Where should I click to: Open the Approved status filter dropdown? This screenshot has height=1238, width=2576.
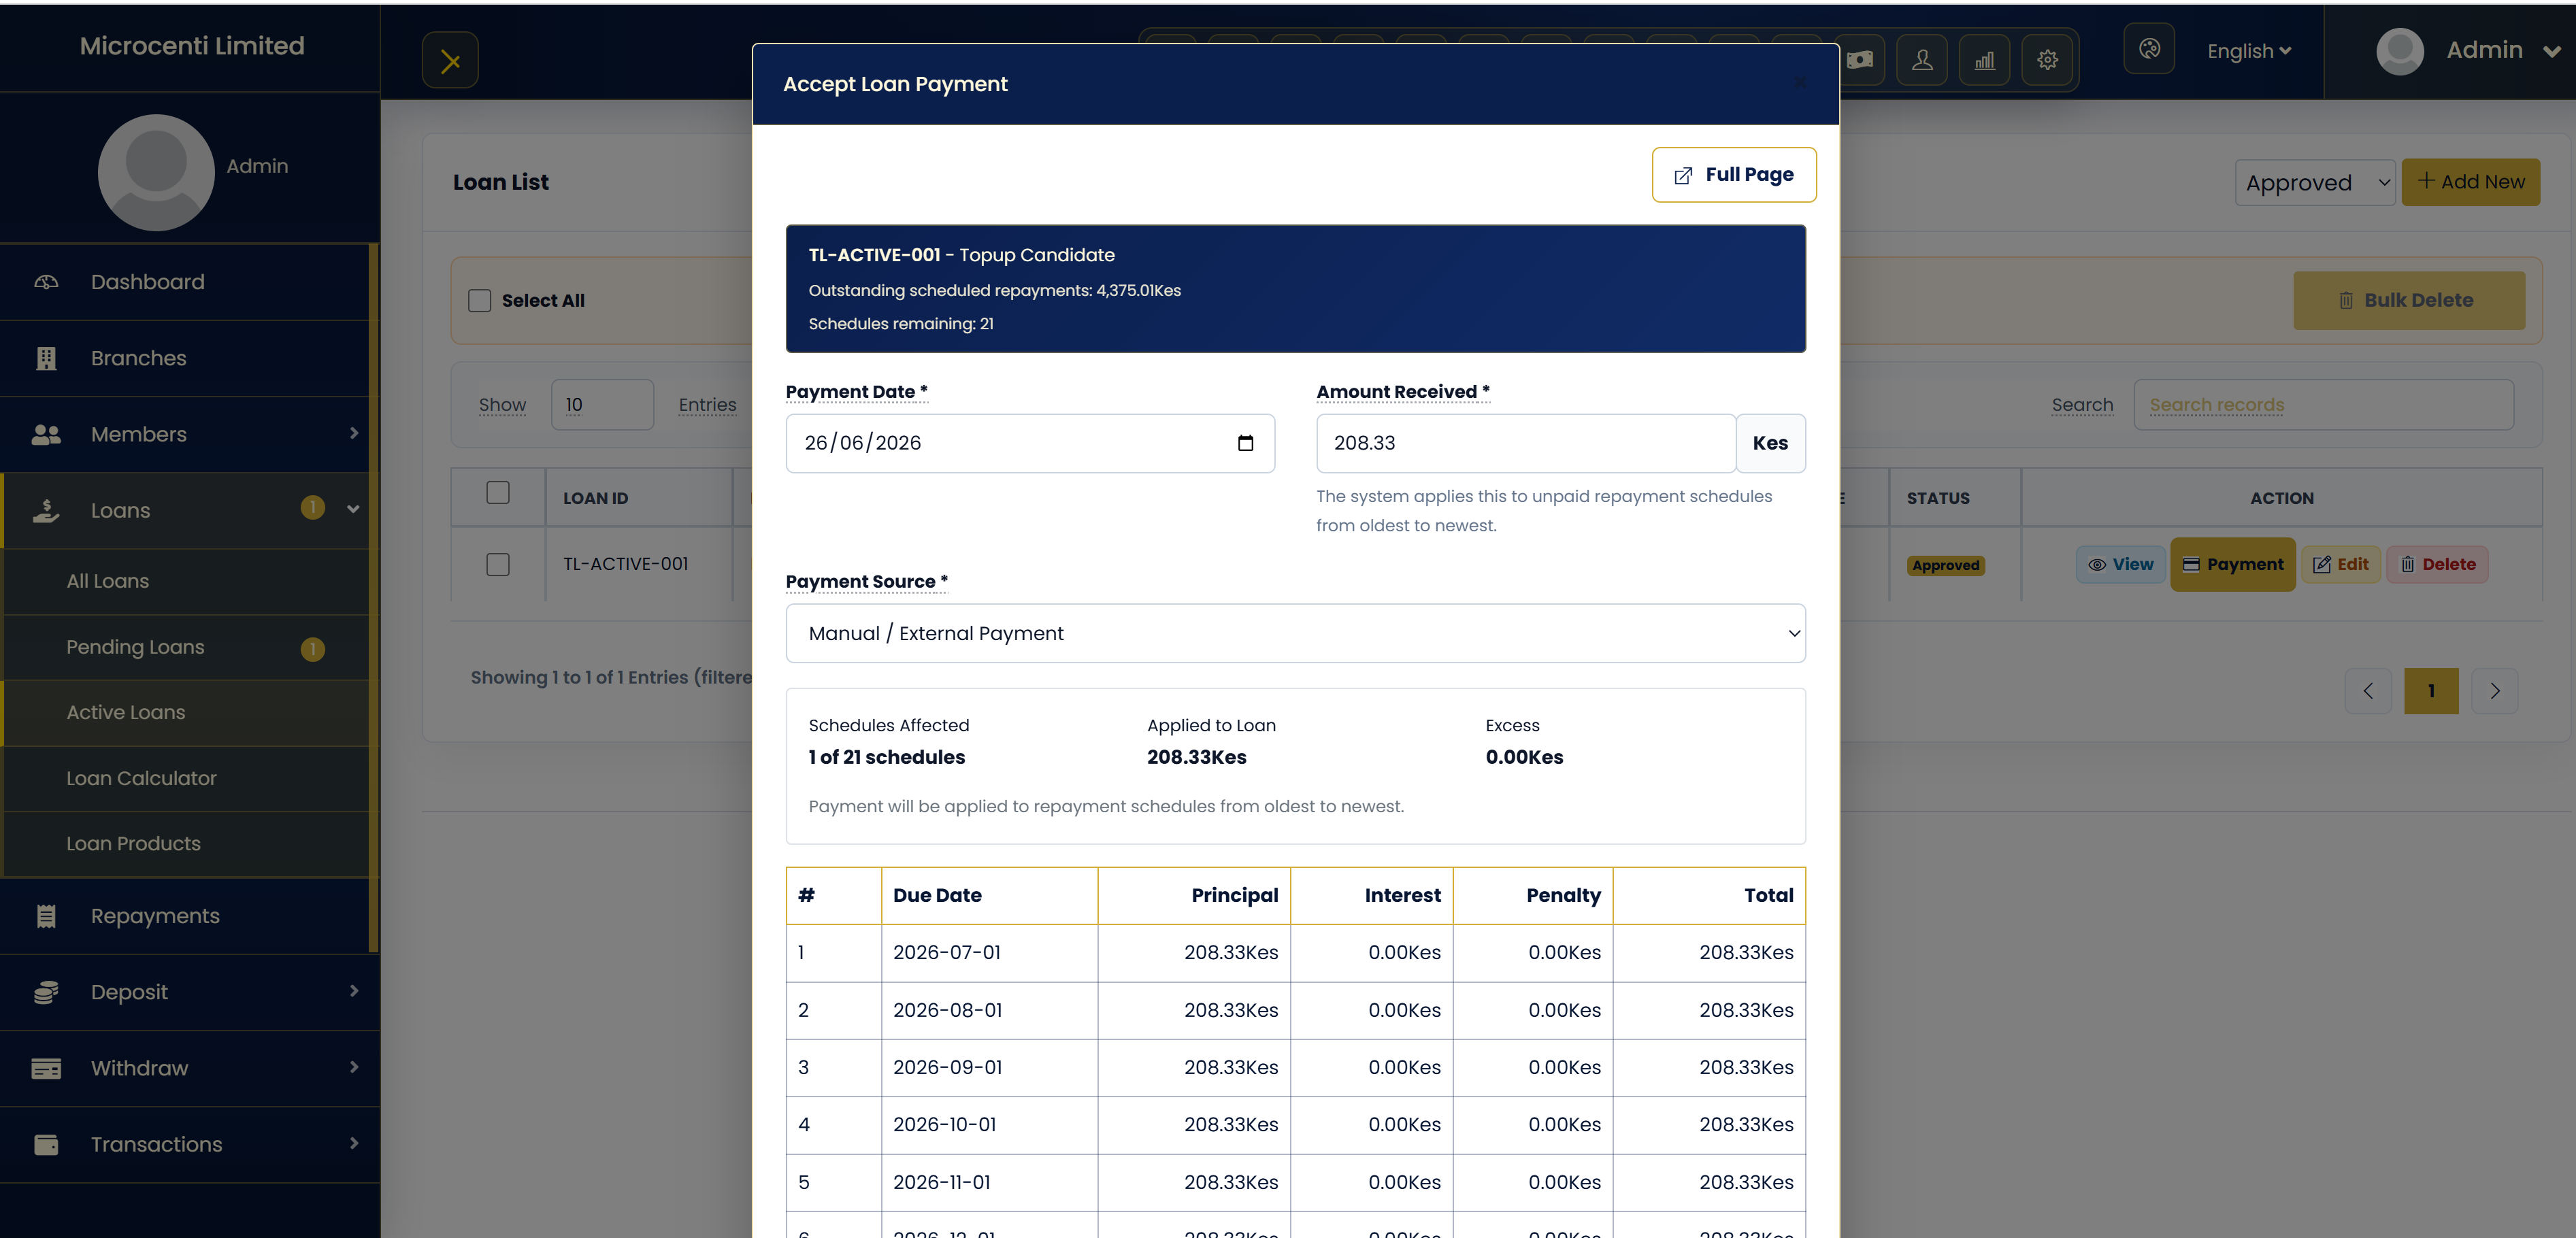click(x=2315, y=183)
